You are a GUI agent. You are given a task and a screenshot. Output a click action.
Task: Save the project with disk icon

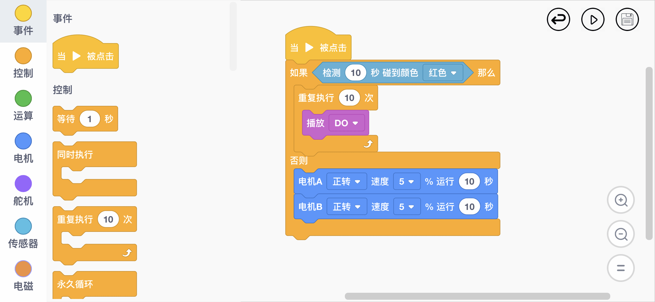pos(627,19)
